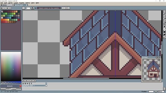This screenshot has width=166, height=93.
Task: Go to next frame button
Action: [32, 81]
